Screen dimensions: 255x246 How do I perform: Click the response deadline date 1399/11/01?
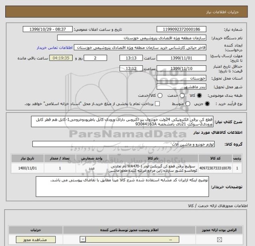182,58
